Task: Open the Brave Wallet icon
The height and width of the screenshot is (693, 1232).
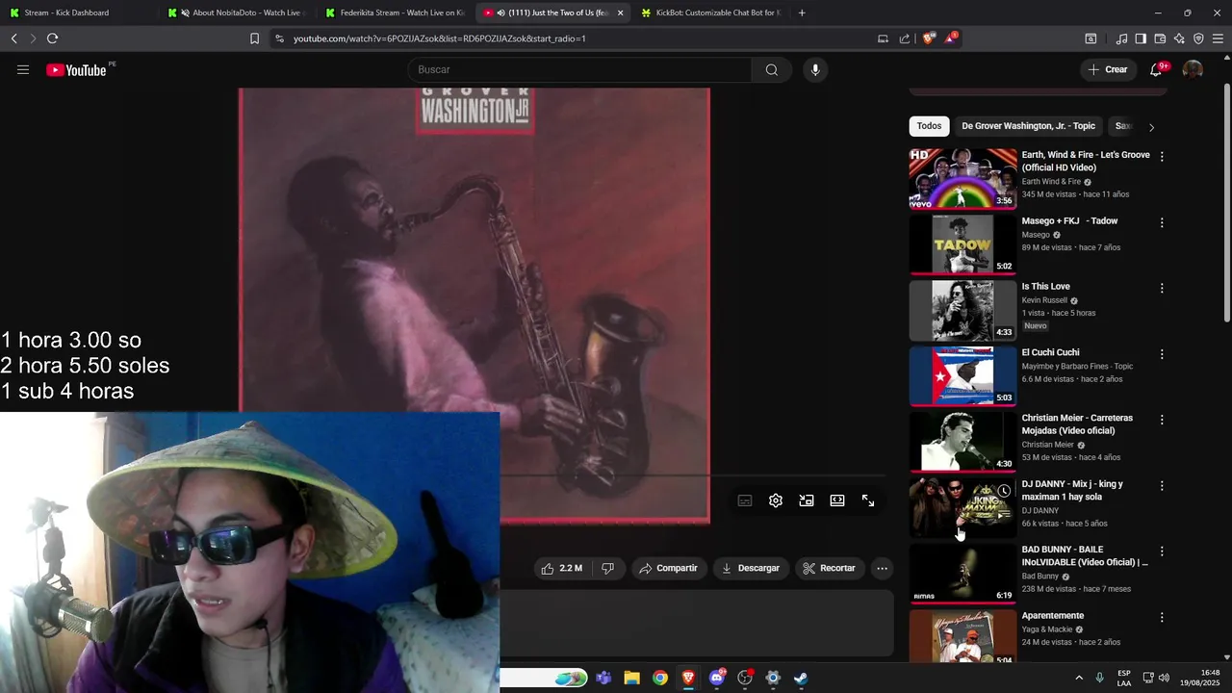Action: (1160, 38)
